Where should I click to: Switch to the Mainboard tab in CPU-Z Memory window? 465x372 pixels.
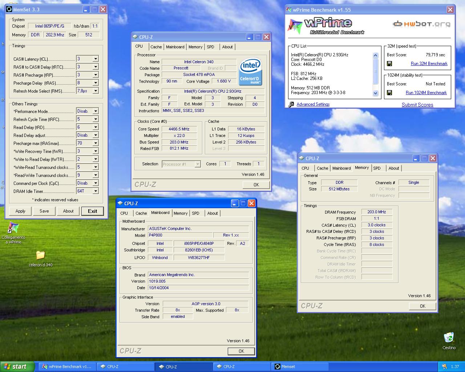click(x=341, y=168)
